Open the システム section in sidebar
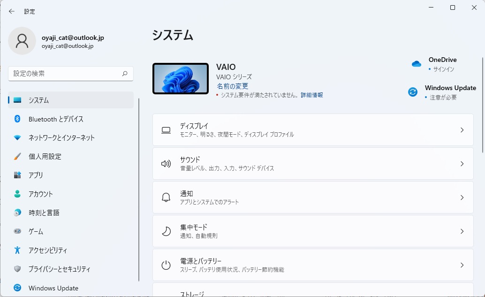This screenshot has height=297, width=485. point(71,100)
